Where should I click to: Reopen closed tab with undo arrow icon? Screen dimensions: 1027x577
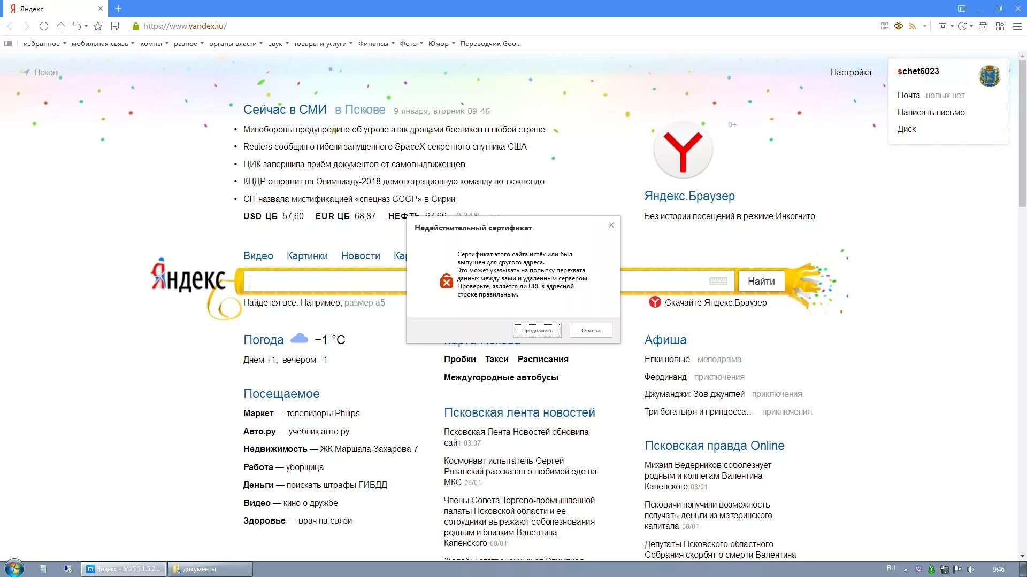pyautogui.click(x=76, y=26)
